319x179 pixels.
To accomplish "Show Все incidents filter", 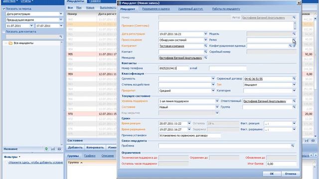I will 70,8.
